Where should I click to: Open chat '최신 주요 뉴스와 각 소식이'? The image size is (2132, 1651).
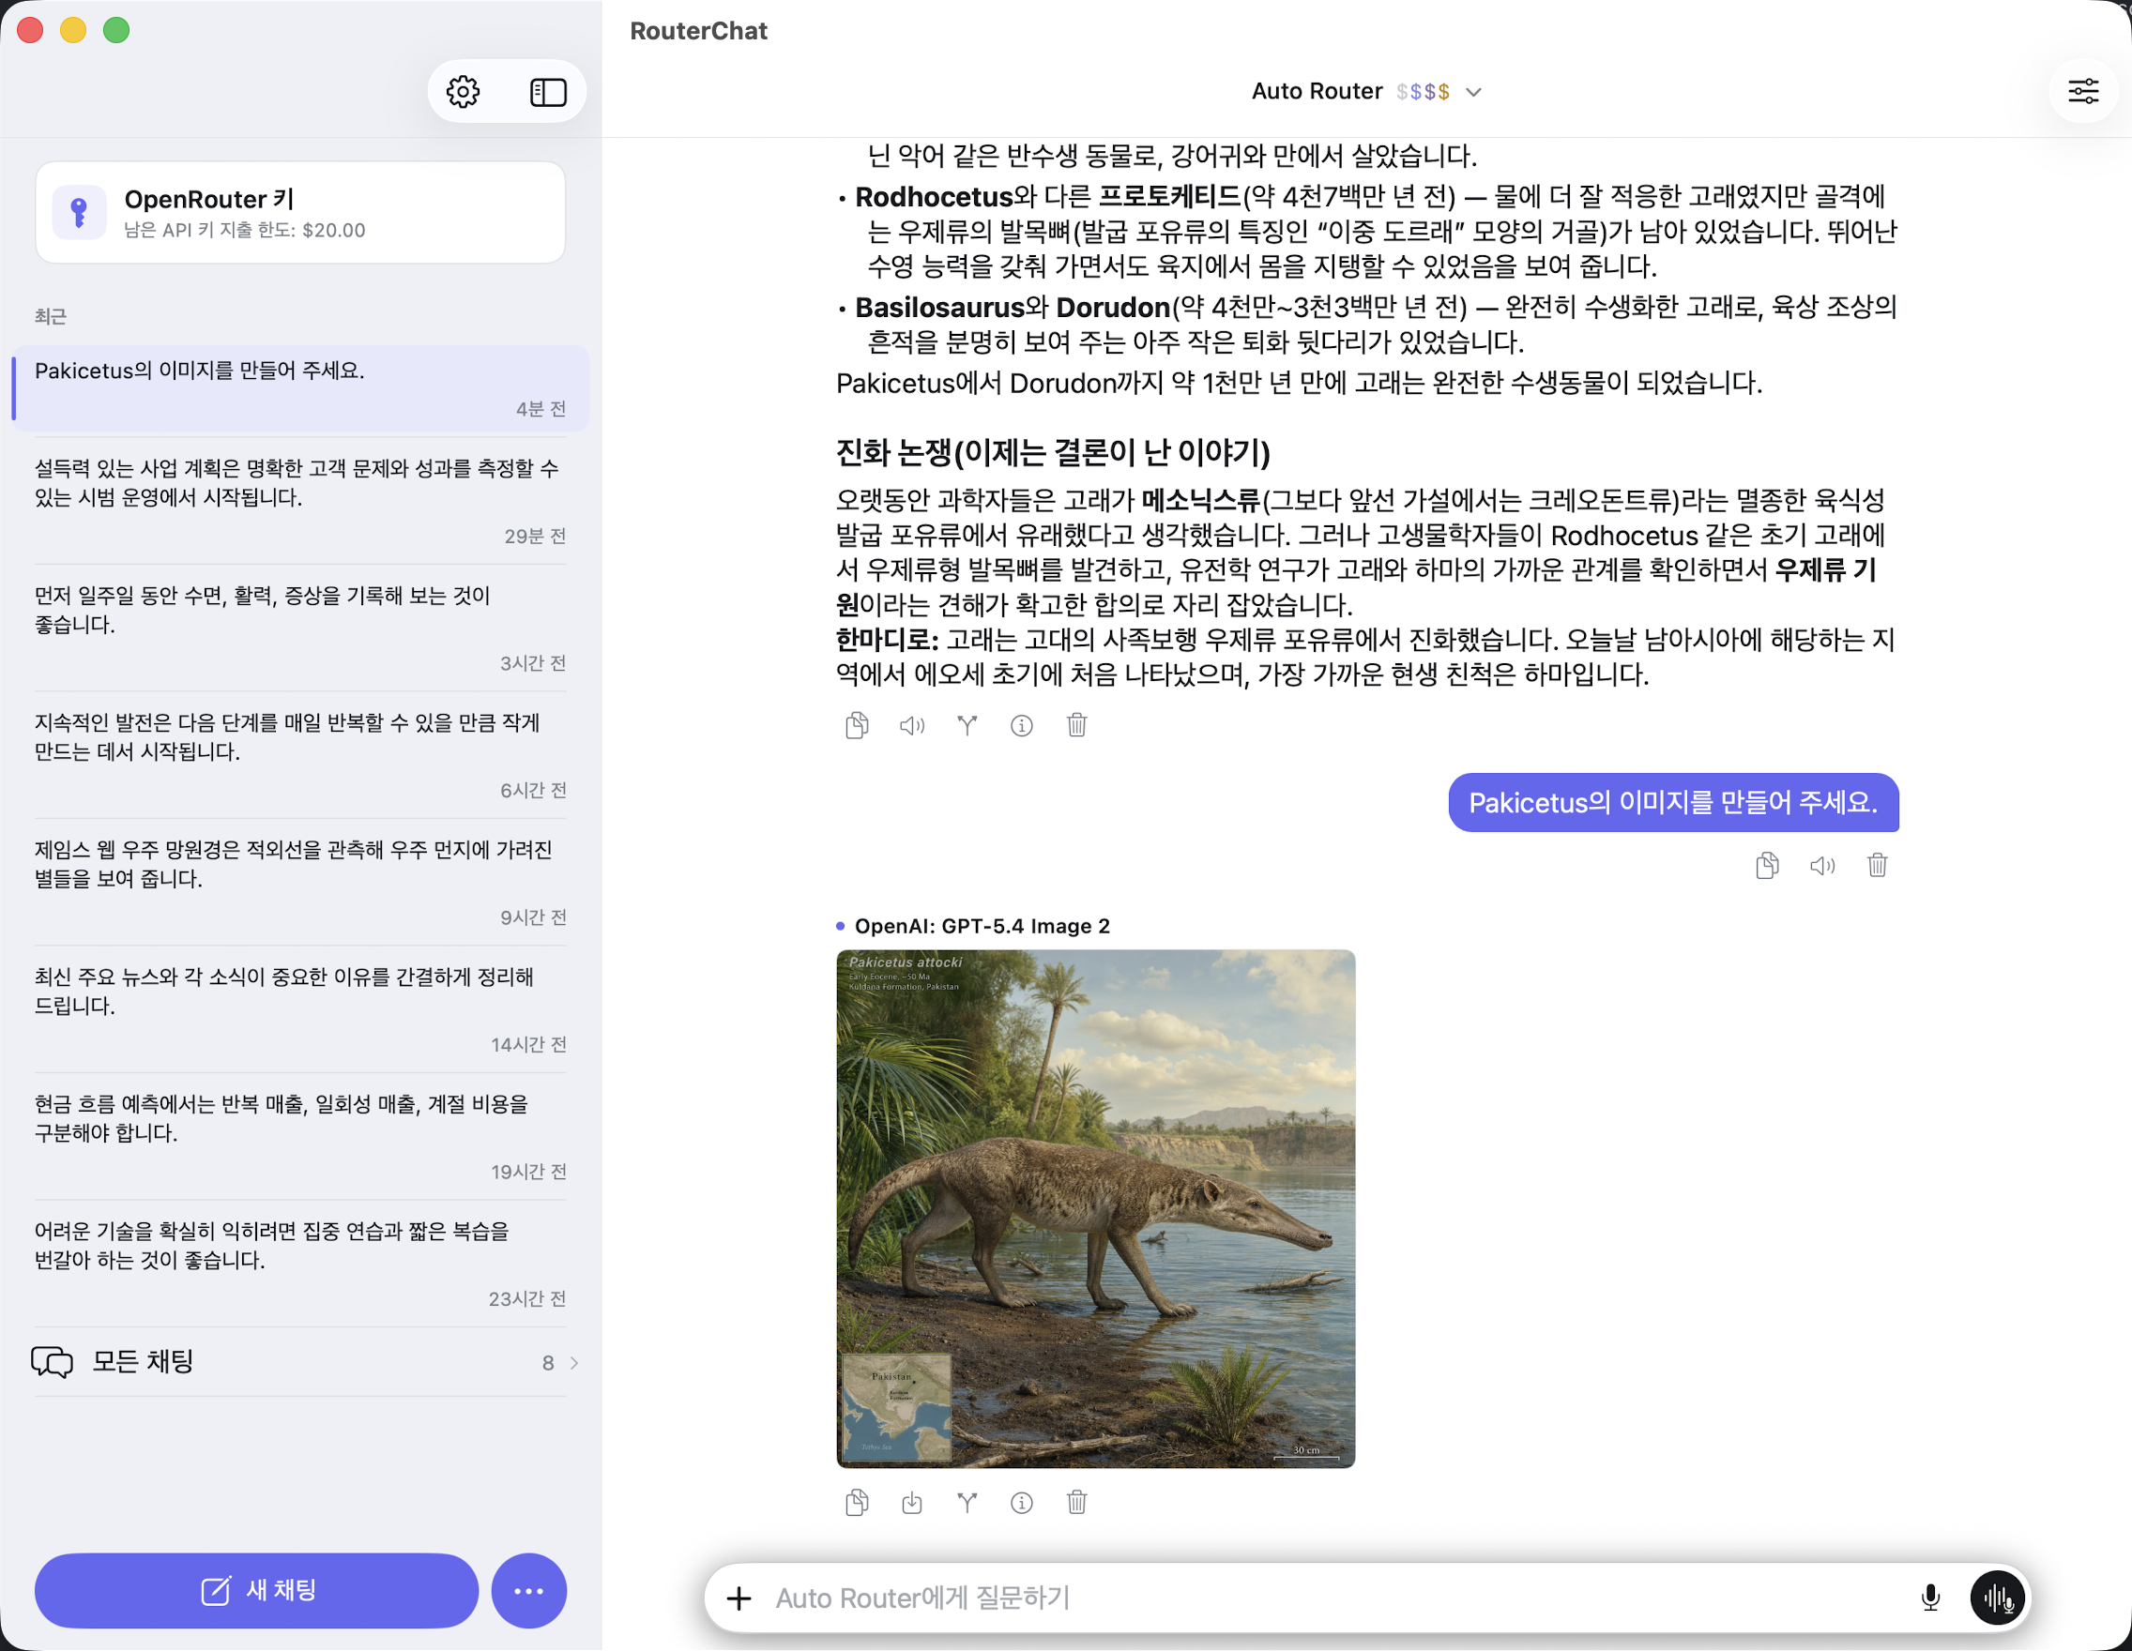(x=300, y=1008)
